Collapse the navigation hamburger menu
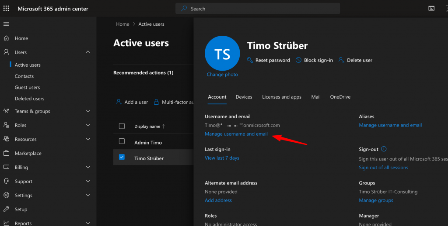Image resolution: width=448 pixels, height=226 pixels. pyautogui.click(x=6, y=24)
